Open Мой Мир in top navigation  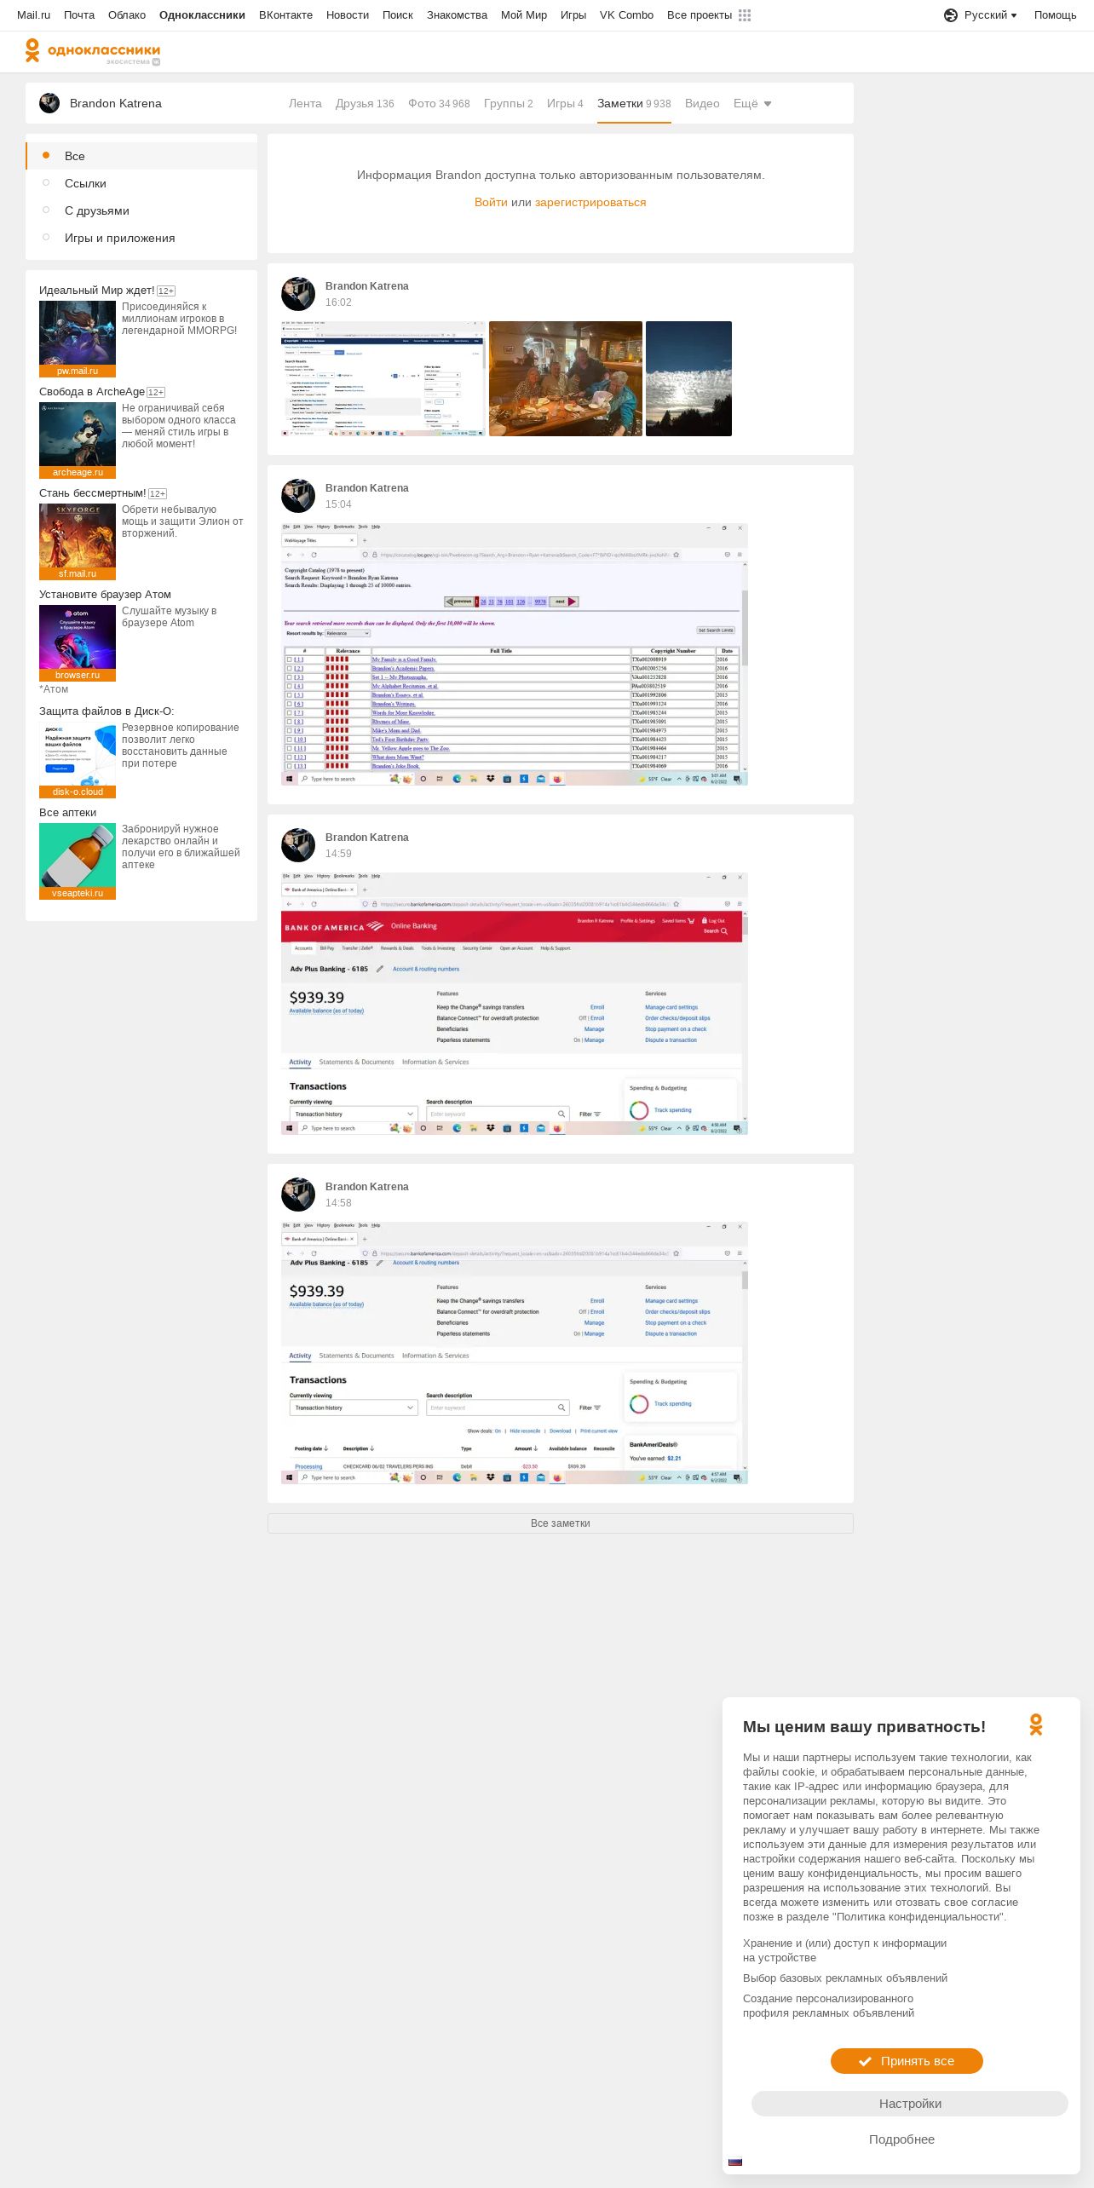(524, 15)
